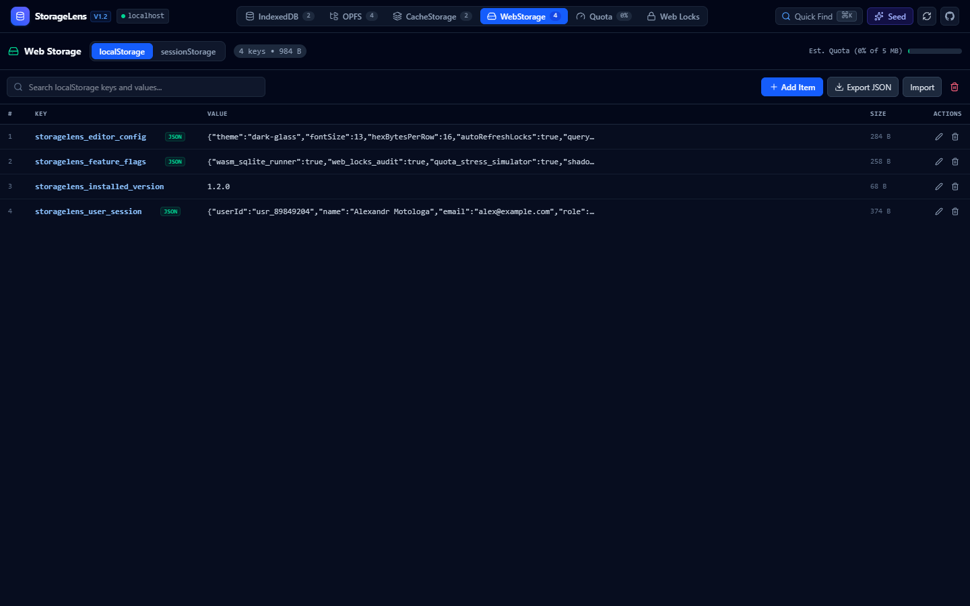Open Quick Find search
970x606 pixels.
click(819, 16)
